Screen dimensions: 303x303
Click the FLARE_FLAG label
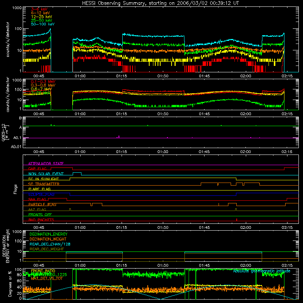click(39, 189)
